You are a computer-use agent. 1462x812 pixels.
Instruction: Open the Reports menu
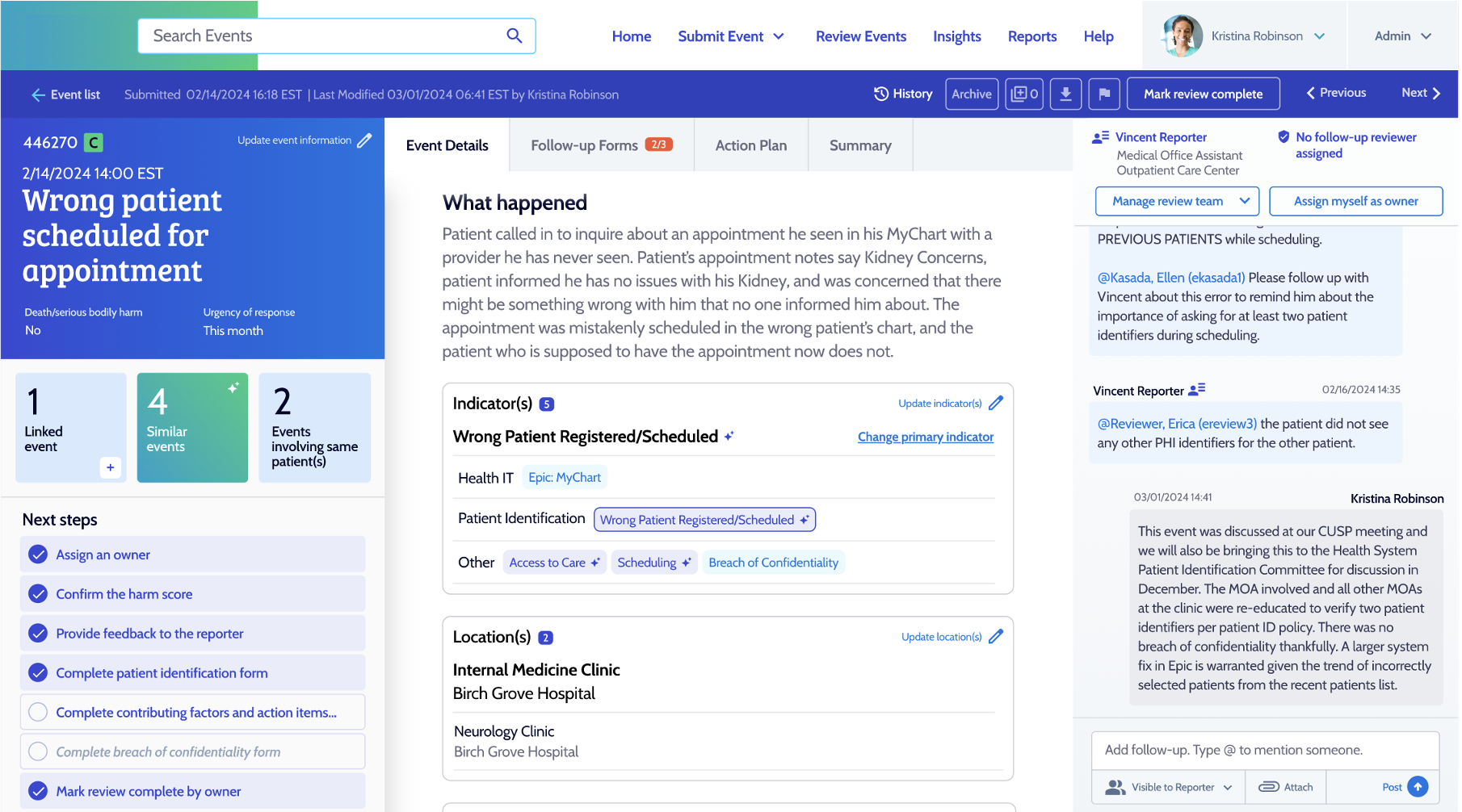click(1031, 36)
